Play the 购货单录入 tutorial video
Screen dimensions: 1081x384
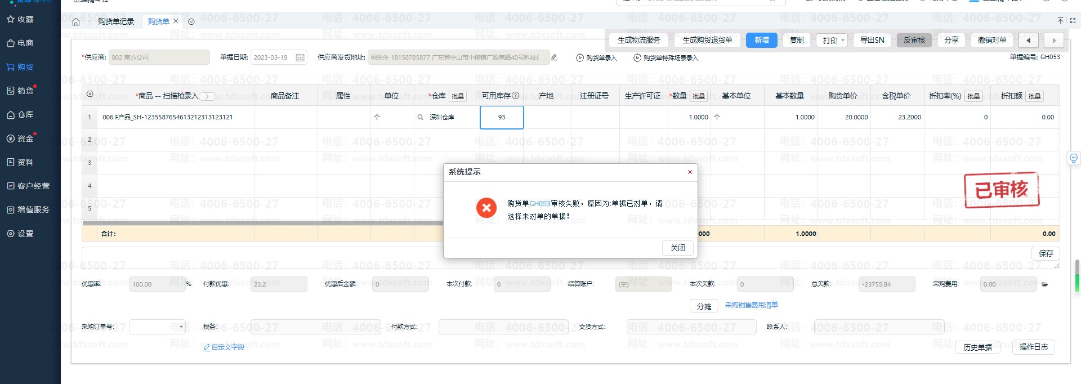tap(580, 58)
